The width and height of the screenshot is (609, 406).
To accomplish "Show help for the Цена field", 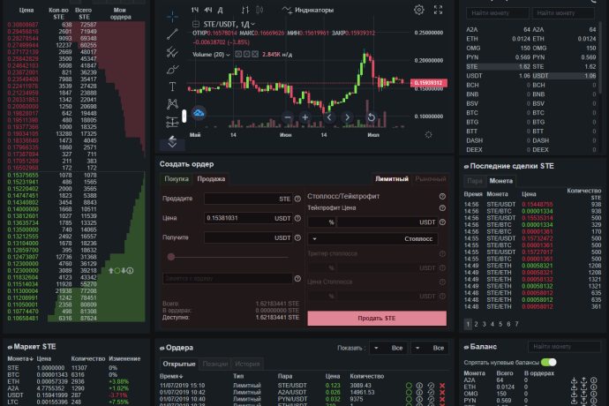I will click(297, 218).
